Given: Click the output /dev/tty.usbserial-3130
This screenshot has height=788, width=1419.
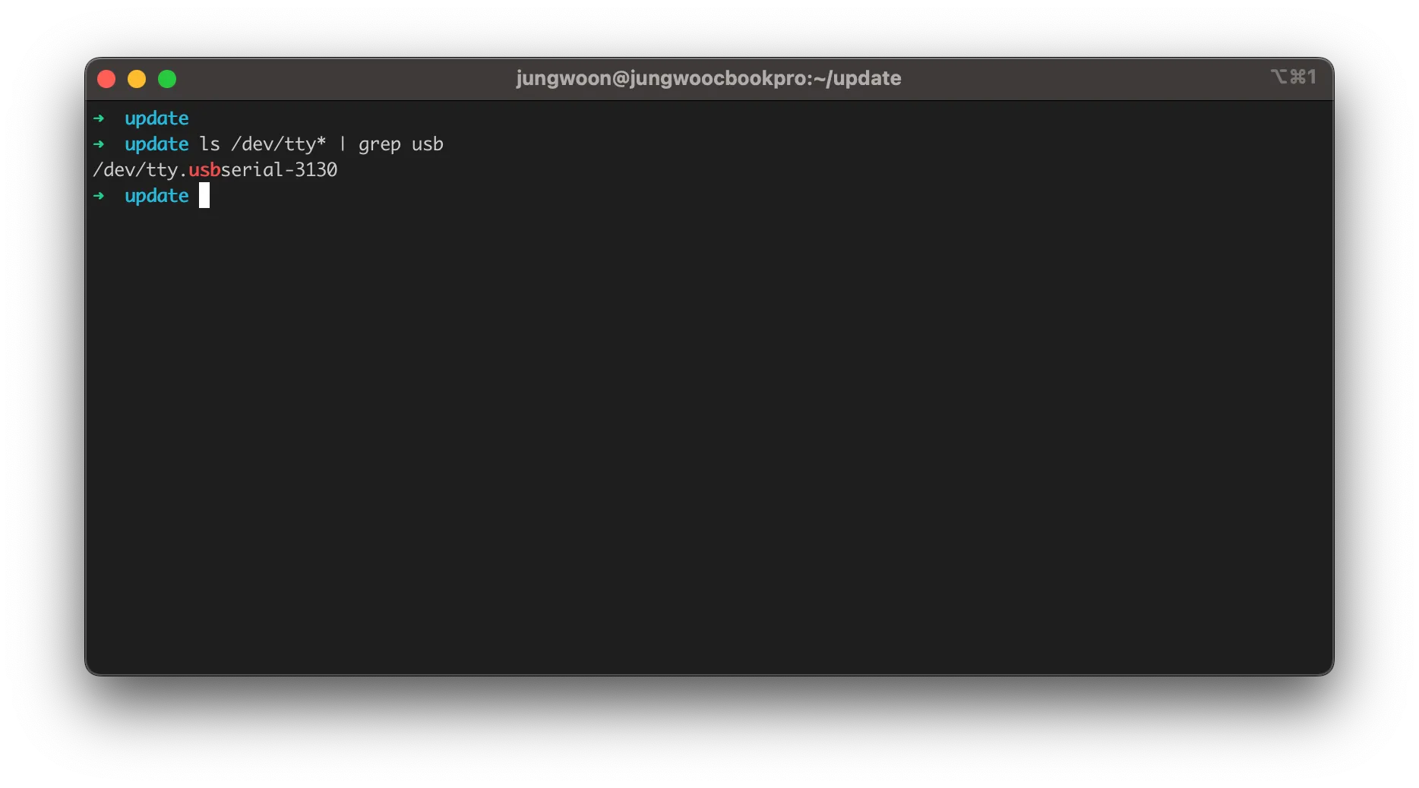Looking at the screenshot, I should [215, 170].
